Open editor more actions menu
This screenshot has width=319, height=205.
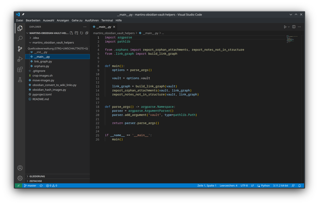[x=299, y=27]
